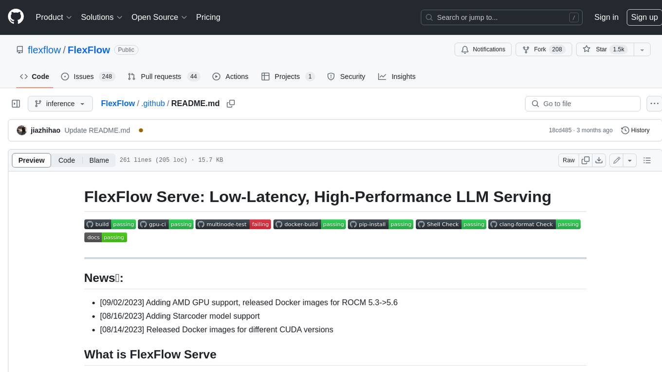Click the multinode-test failing badge

[233, 224]
